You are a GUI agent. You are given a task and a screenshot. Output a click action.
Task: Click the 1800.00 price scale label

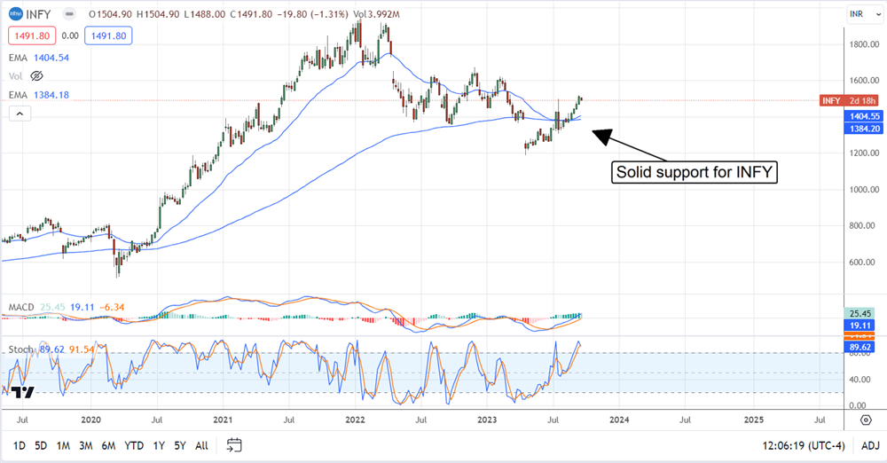click(864, 44)
